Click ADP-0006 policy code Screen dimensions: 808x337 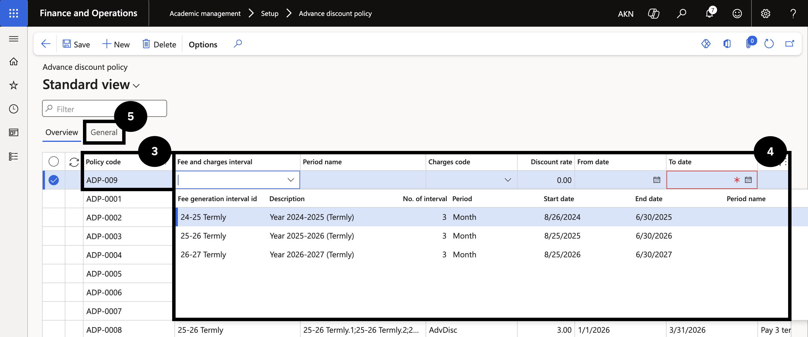104,292
